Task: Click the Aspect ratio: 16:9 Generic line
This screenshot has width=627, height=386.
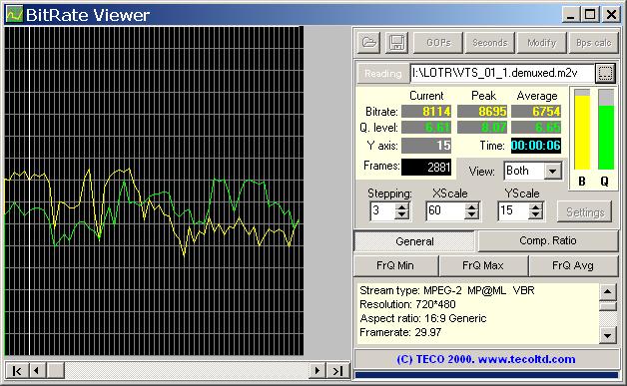Action: point(423,318)
